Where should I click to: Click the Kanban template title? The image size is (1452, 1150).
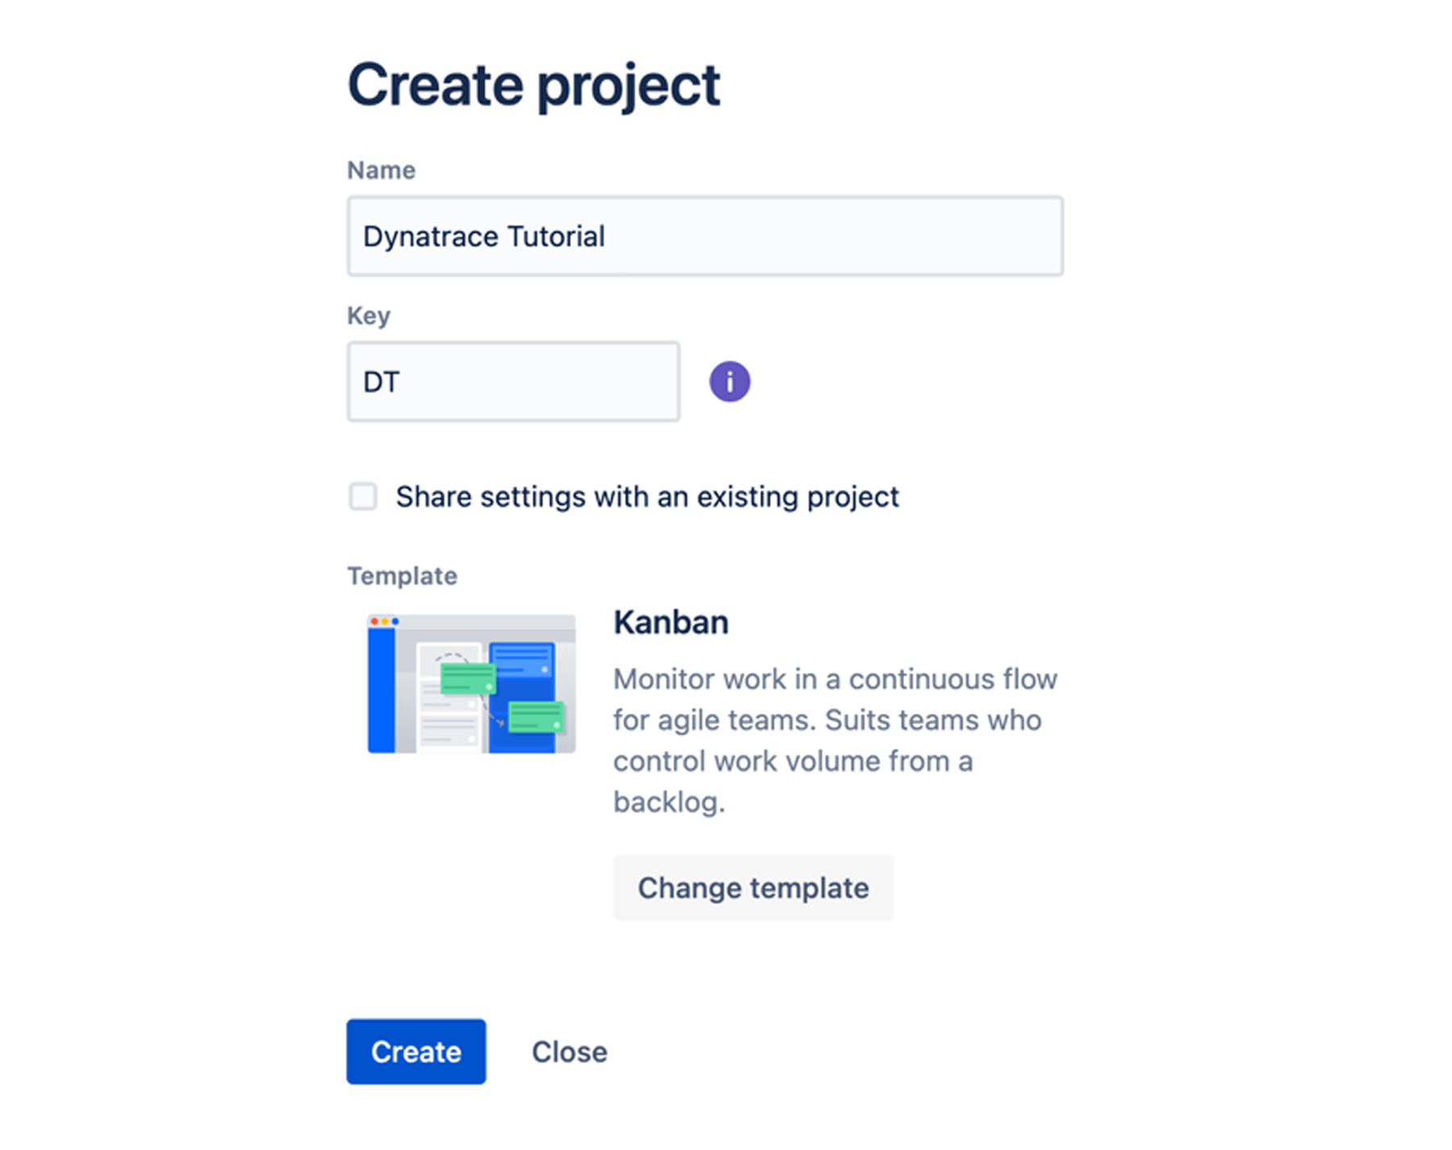point(670,621)
